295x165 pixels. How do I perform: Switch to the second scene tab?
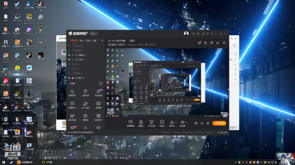click(81, 41)
